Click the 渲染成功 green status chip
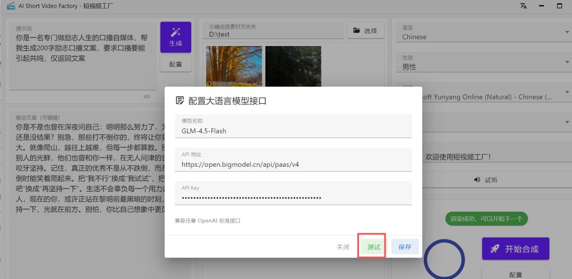The width and height of the screenshot is (572, 279). 486,219
